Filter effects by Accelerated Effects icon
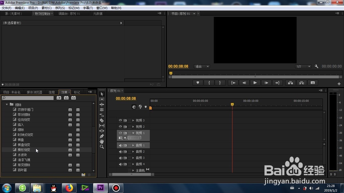 (x=59, y=98)
